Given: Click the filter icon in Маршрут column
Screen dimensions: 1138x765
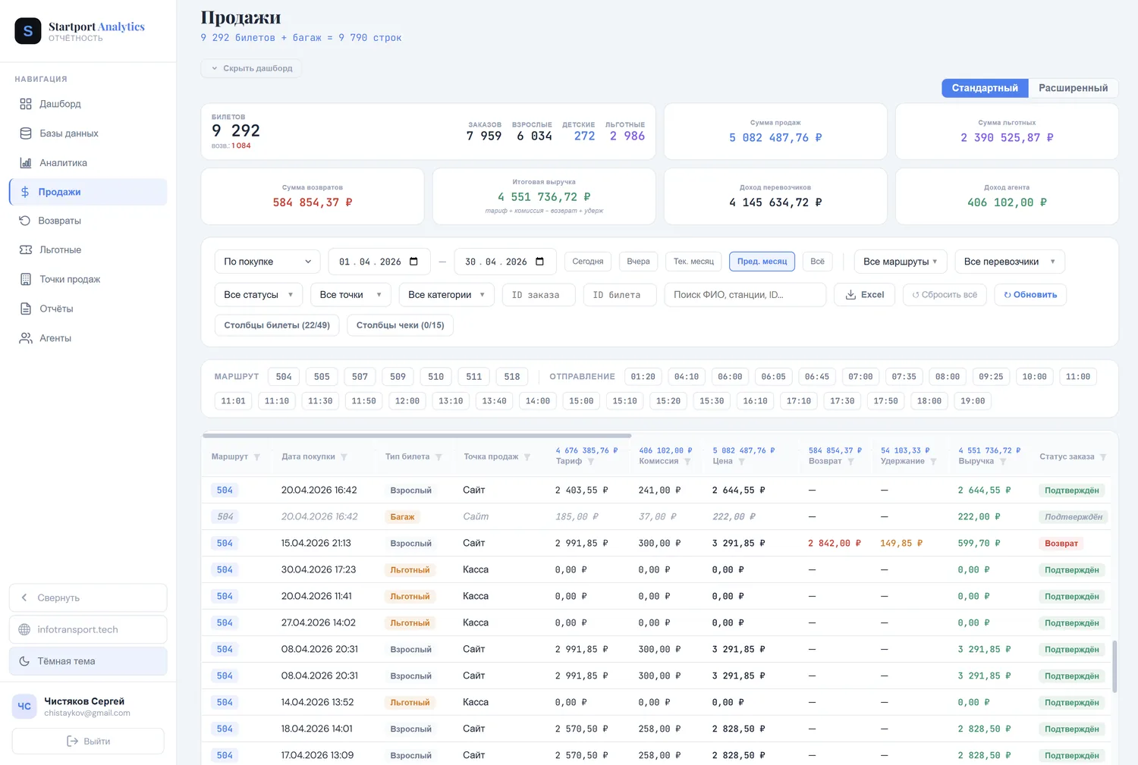Looking at the screenshot, I should [257, 457].
